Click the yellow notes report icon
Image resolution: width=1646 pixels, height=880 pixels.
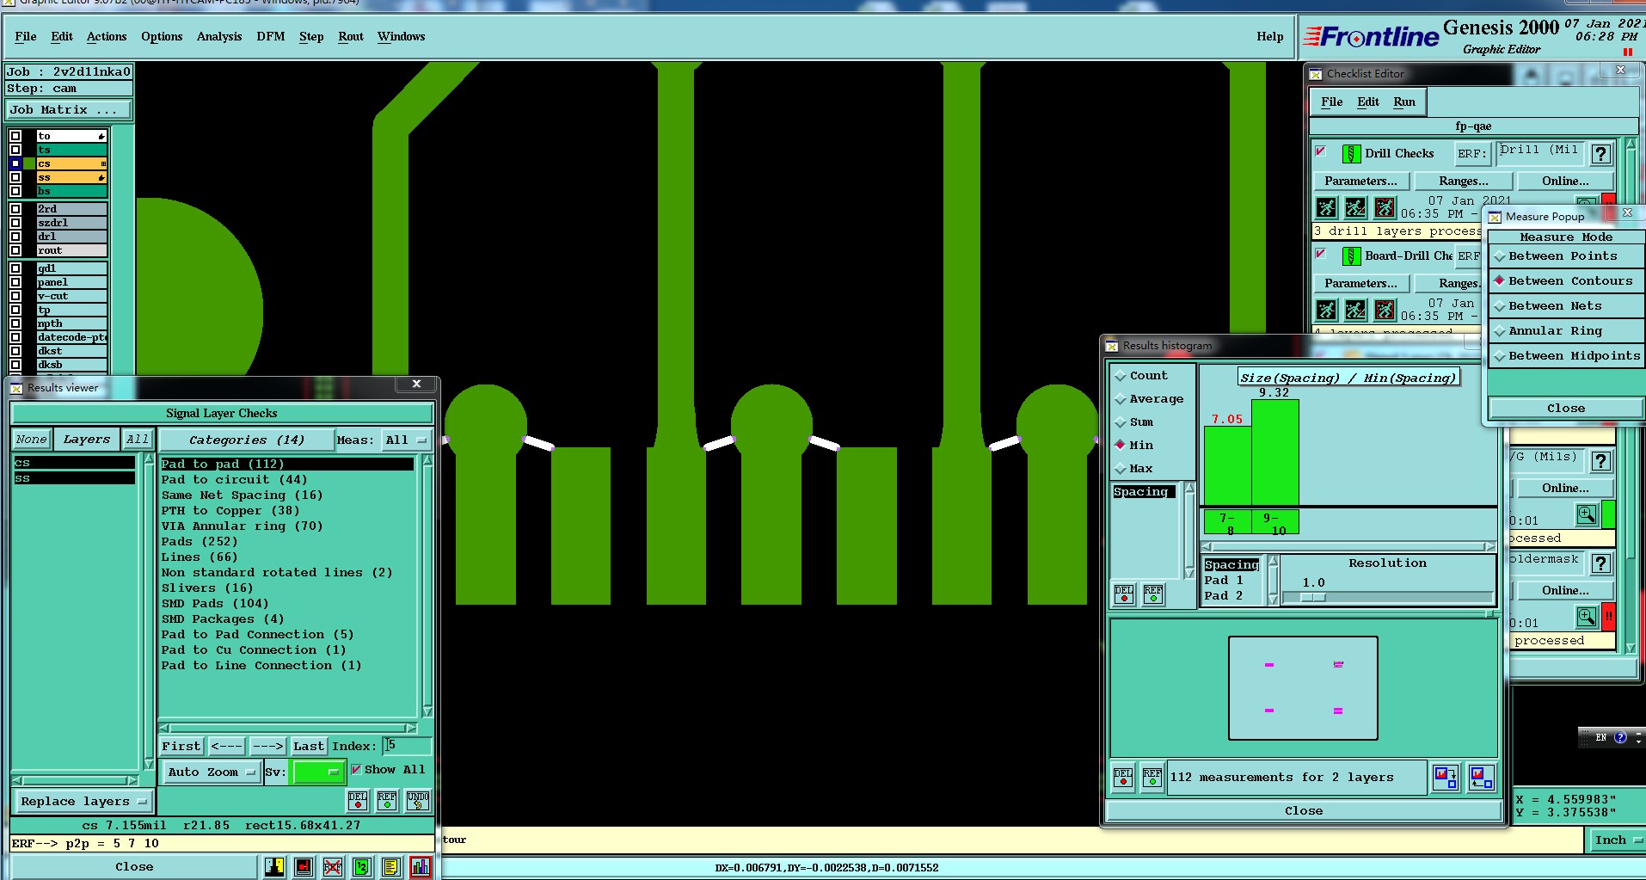(390, 867)
